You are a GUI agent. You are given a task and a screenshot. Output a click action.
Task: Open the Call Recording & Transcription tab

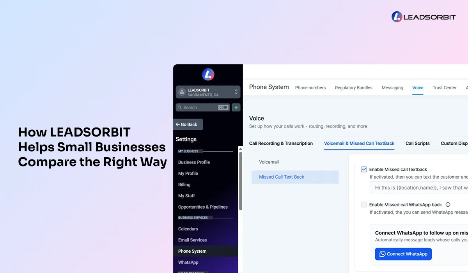[x=281, y=144]
